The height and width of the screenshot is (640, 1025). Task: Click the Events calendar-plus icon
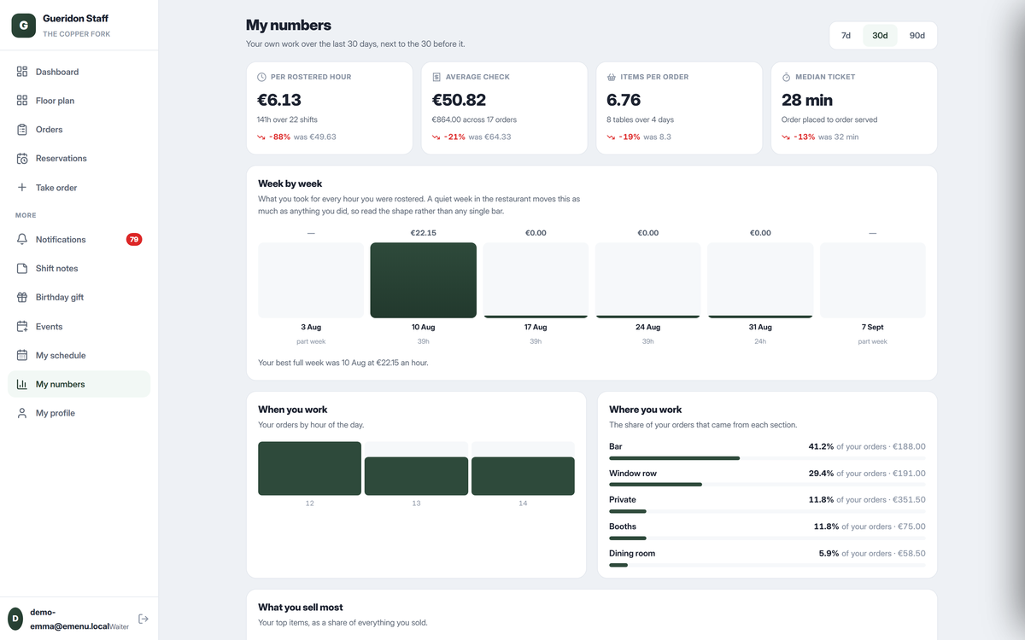pos(22,327)
